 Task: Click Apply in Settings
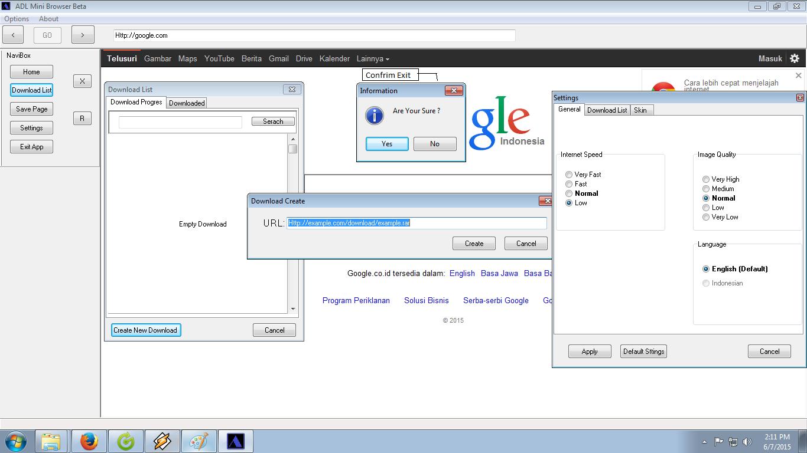(590, 352)
